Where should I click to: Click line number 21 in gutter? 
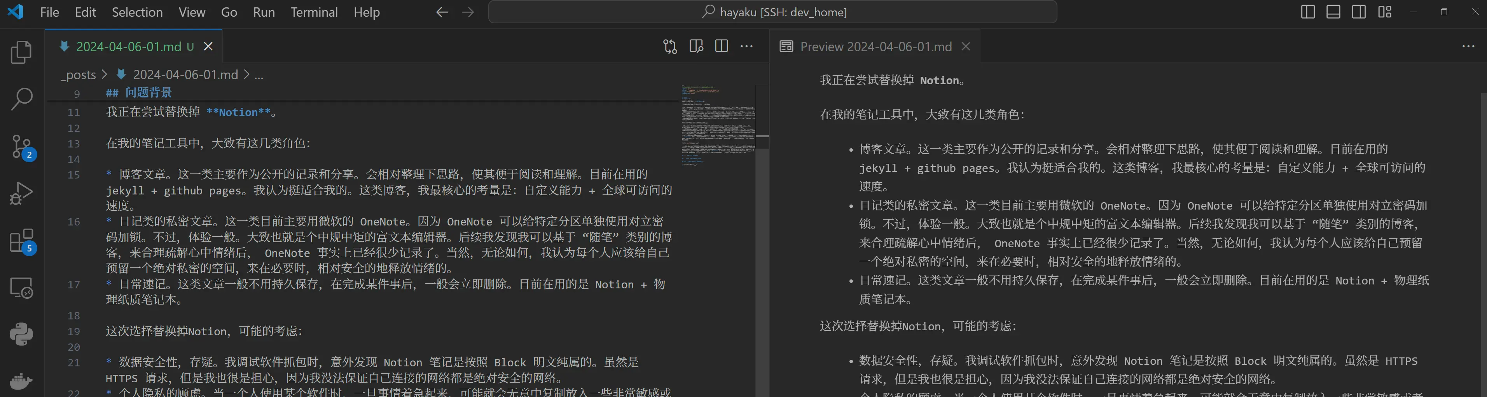tap(74, 362)
